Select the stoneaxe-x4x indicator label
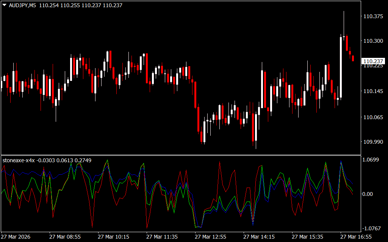This screenshot has height=242, width=388. 19,160
